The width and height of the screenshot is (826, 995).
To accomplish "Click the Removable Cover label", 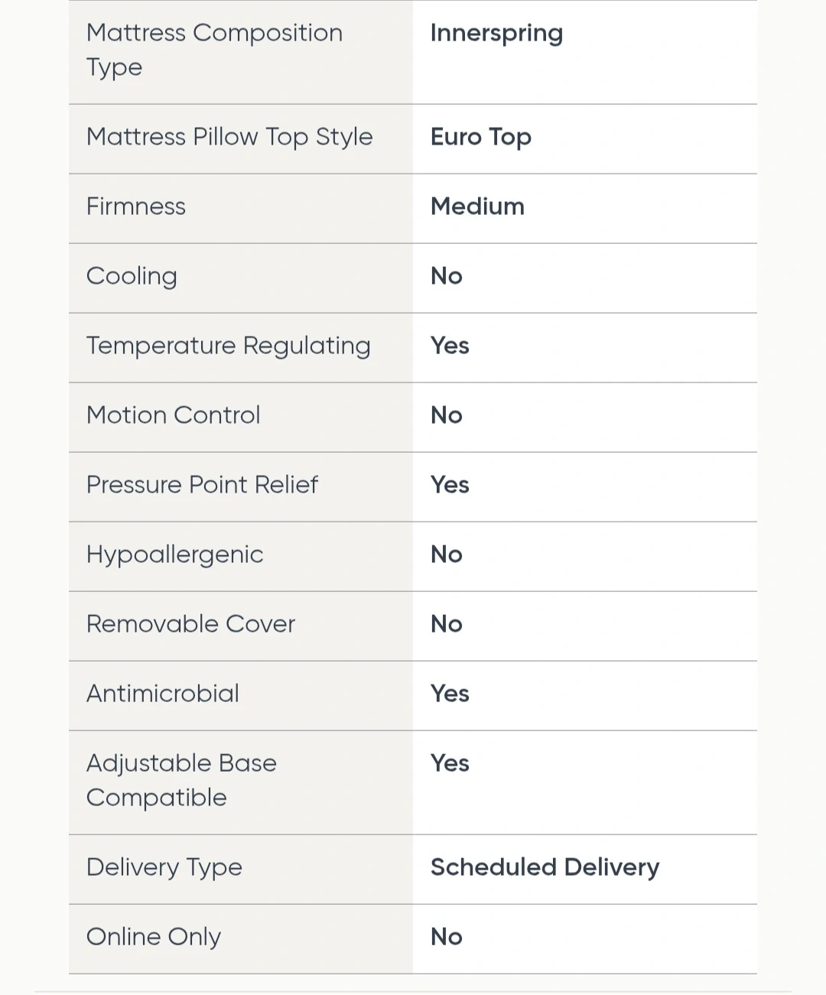I will pos(190,624).
